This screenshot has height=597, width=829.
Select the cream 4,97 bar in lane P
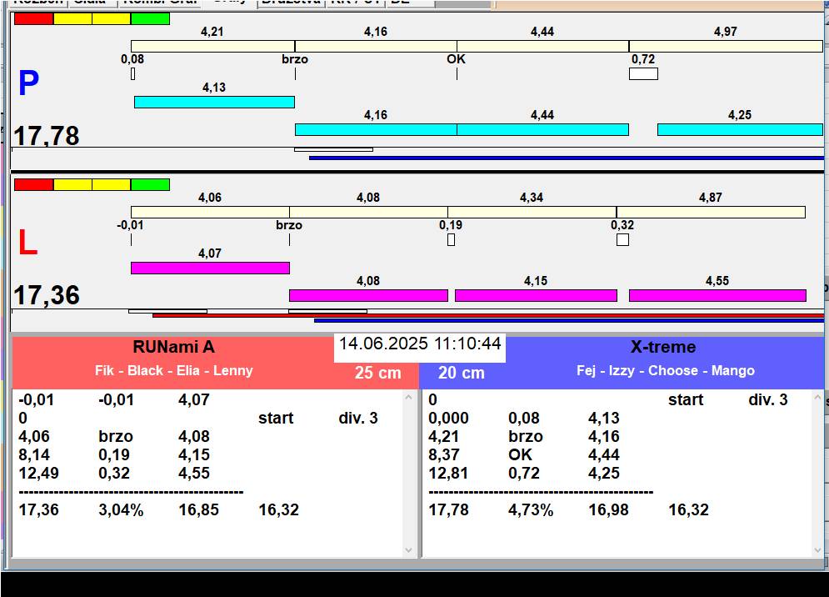726,46
